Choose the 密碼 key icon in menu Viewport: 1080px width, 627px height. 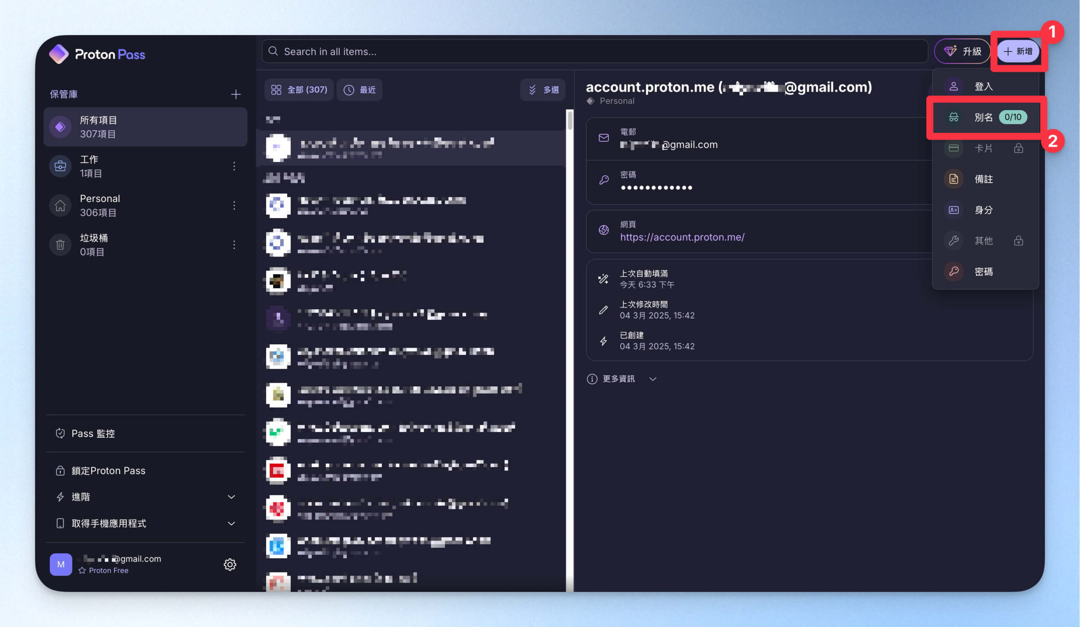point(953,271)
